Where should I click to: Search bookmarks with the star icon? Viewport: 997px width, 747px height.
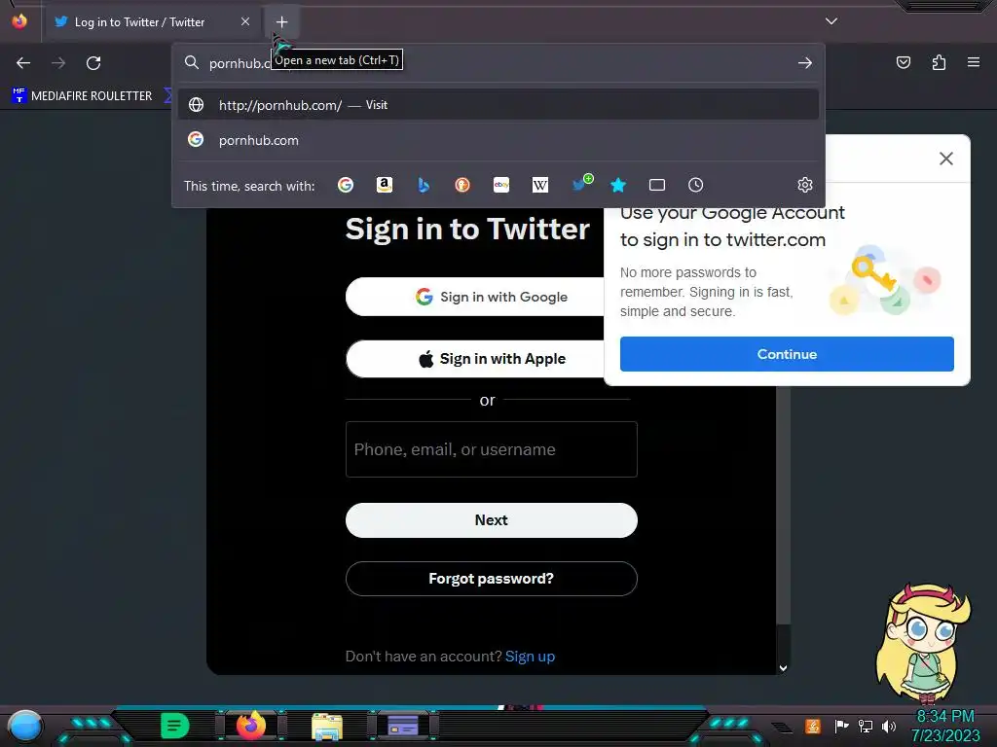[x=618, y=185]
